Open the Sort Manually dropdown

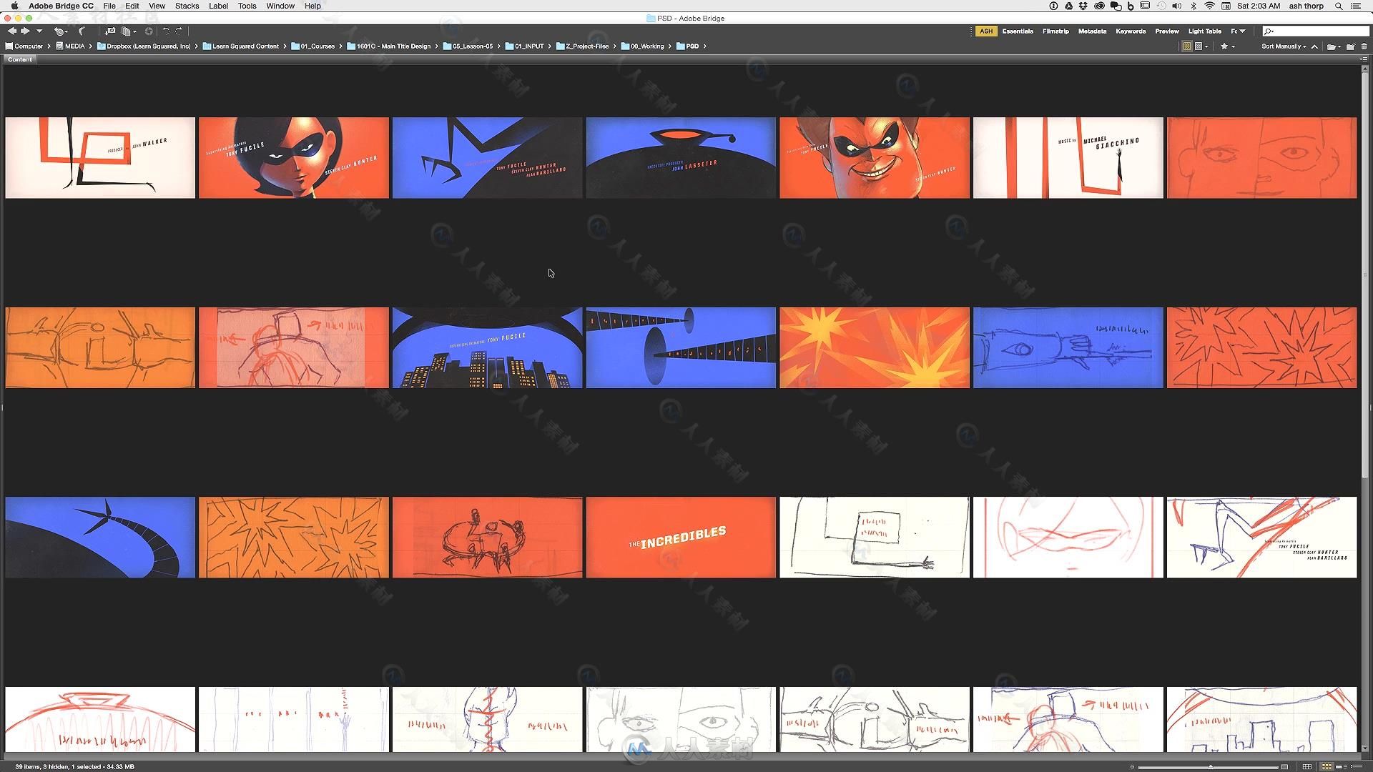[x=1284, y=46]
